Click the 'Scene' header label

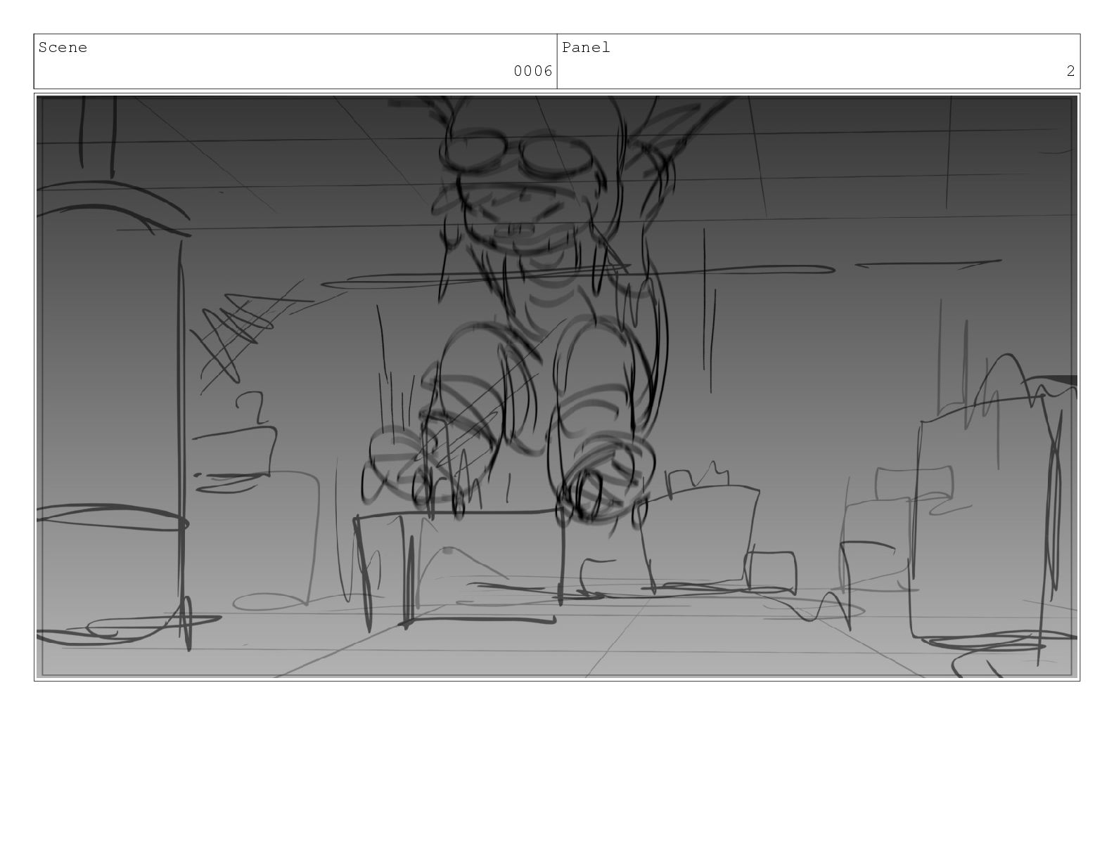pyautogui.click(x=63, y=48)
